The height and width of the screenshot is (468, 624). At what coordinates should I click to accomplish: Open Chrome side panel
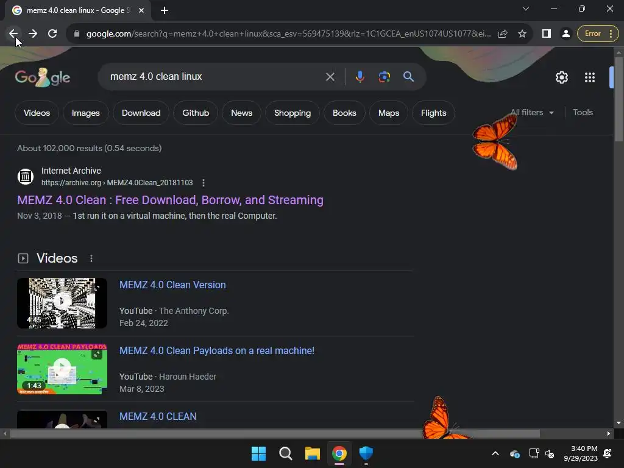547,34
